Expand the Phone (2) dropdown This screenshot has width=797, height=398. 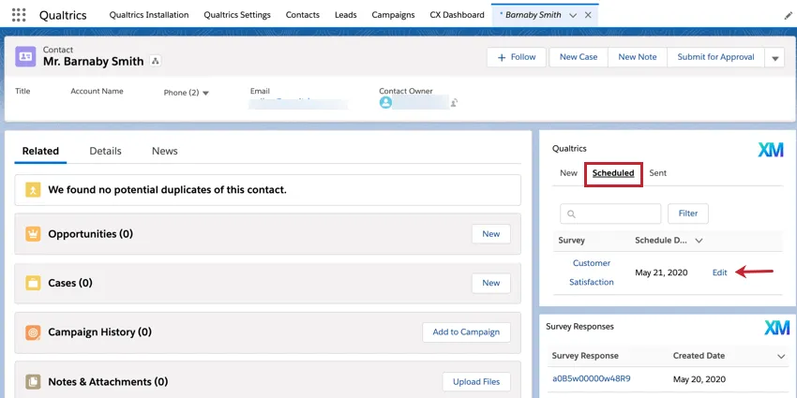tap(205, 93)
